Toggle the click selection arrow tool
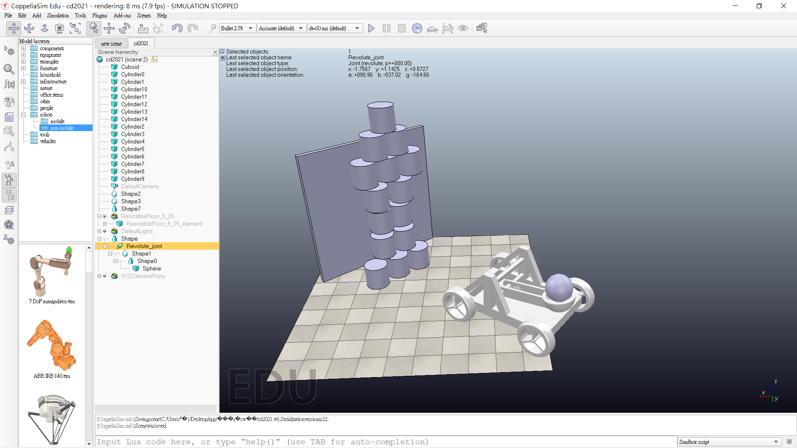This screenshot has width=797, height=448. 94,28
